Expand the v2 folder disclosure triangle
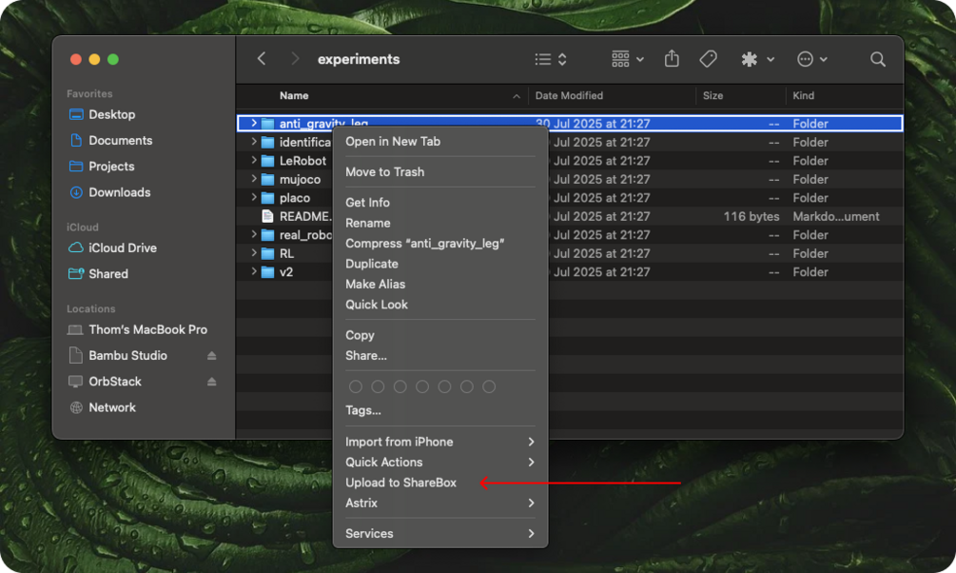The height and width of the screenshot is (573, 956). click(x=254, y=271)
